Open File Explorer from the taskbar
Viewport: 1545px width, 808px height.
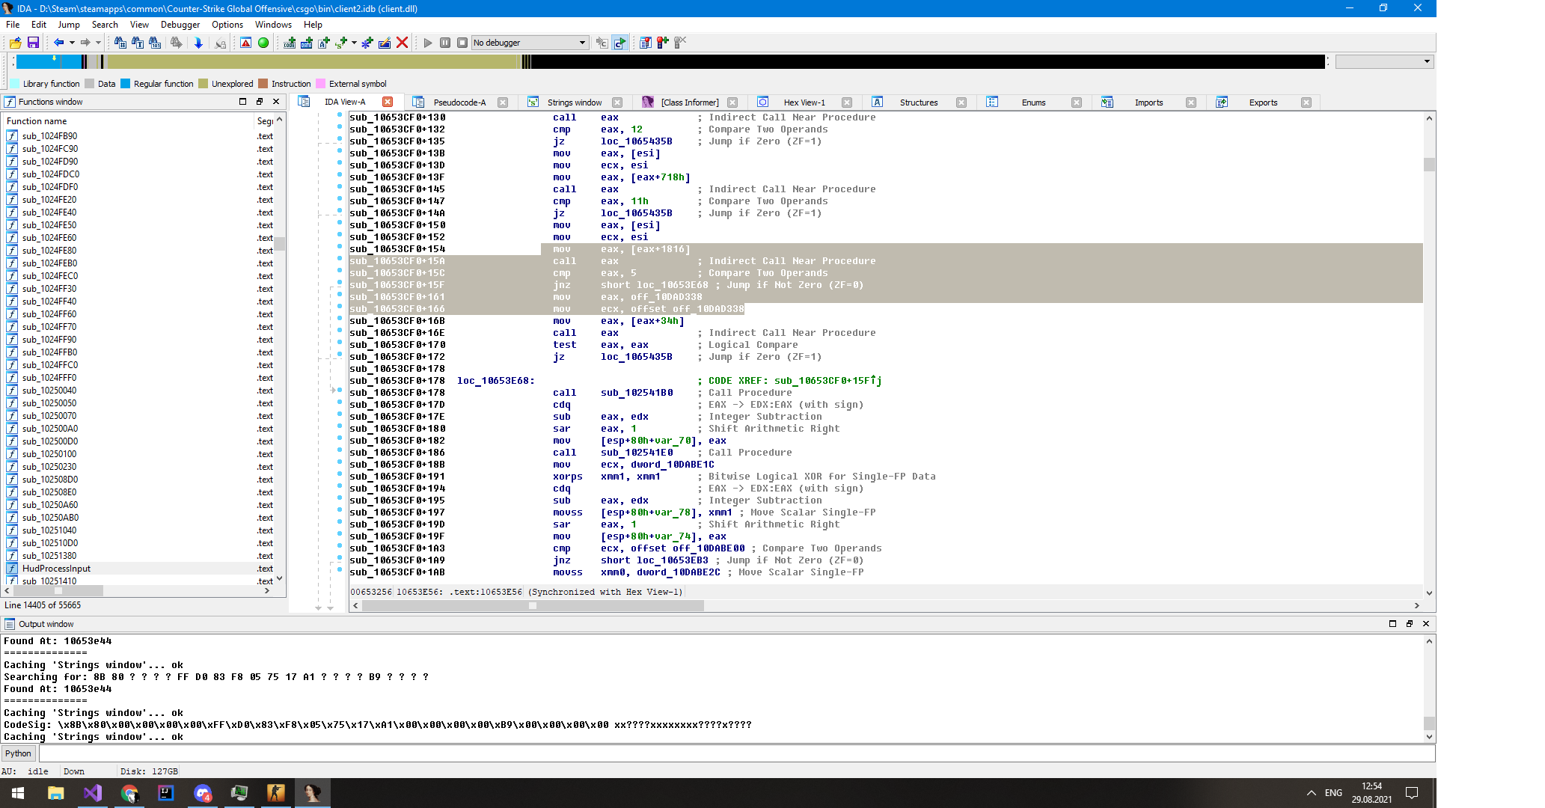coord(55,793)
